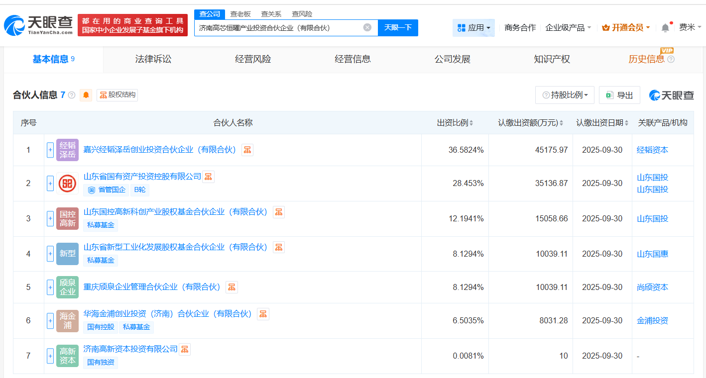Expand row 1 with the plus button

[50, 150]
